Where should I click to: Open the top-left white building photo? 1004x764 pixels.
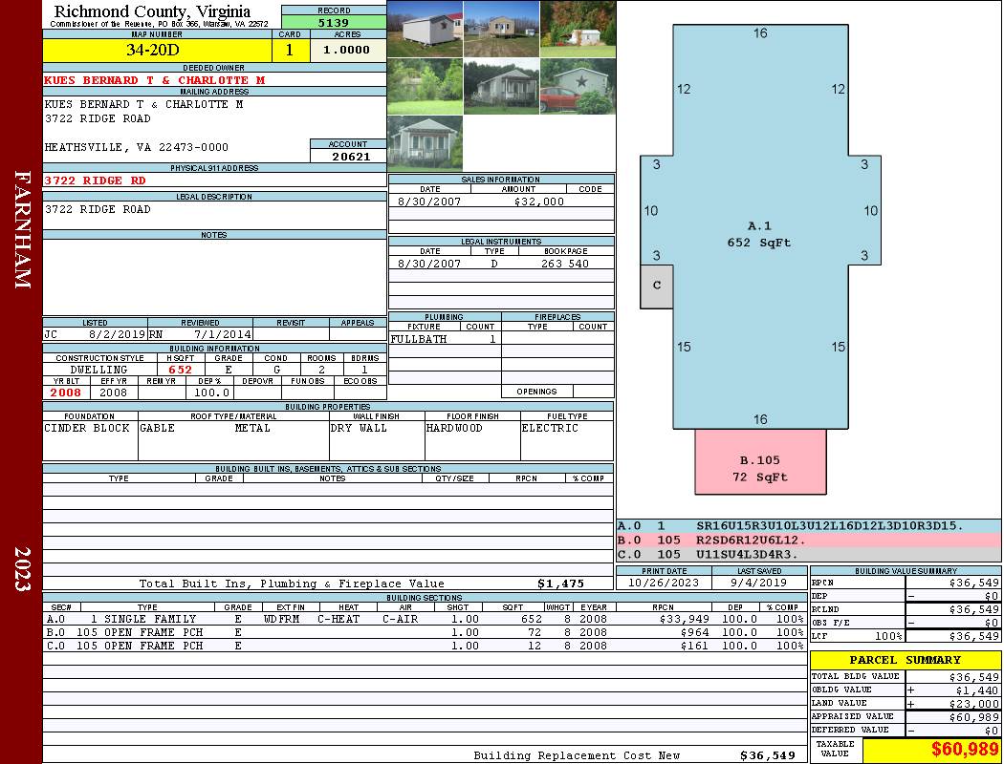(x=425, y=29)
